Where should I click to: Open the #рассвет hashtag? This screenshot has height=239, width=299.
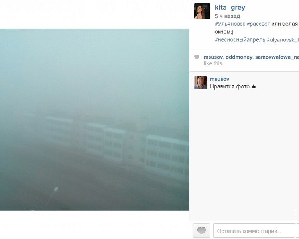258,24
